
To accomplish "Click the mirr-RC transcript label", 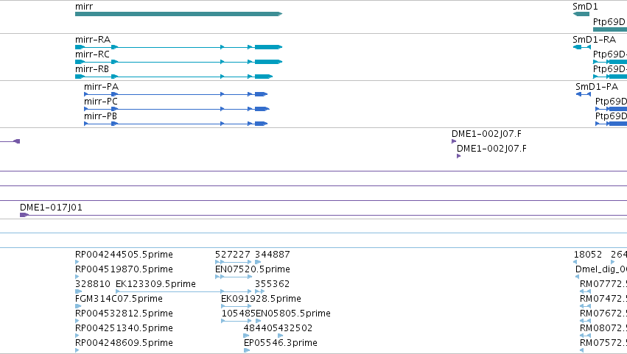I will (x=92, y=54).
